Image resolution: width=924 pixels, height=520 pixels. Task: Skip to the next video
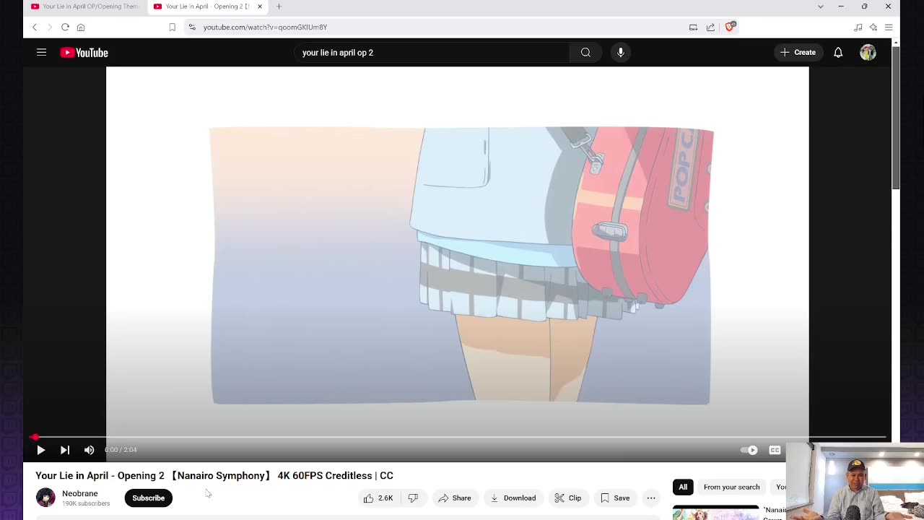tap(65, 450)
